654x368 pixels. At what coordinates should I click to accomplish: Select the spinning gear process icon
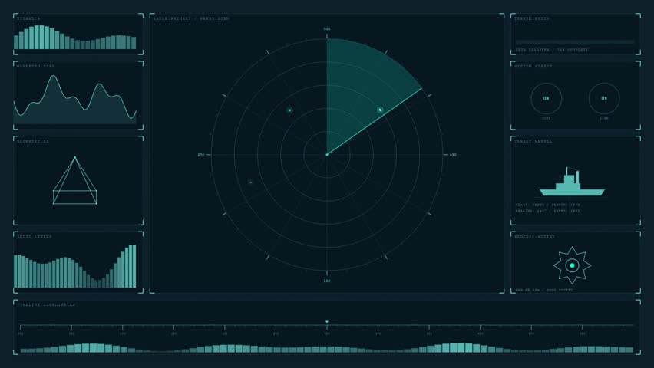pos(572,265)
